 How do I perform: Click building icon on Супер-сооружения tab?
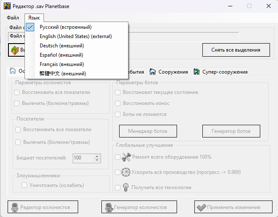(x=196, y=72)
